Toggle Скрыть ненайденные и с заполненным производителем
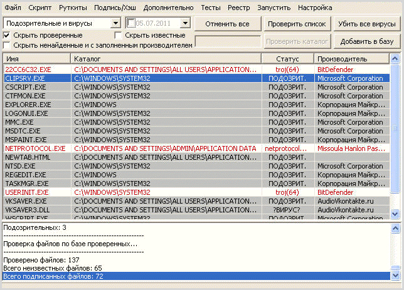Screen dimensions: 404x290 pos(7,46)
